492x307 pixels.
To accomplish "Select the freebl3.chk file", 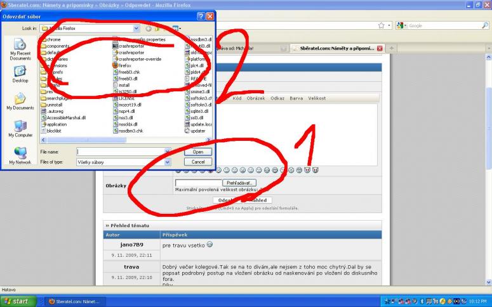I will coord(126,72).
